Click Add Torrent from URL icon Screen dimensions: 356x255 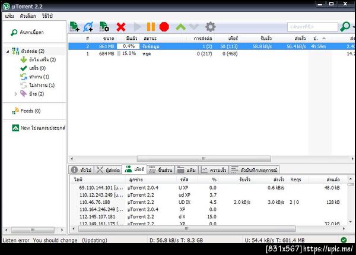[x=88, y=27]
